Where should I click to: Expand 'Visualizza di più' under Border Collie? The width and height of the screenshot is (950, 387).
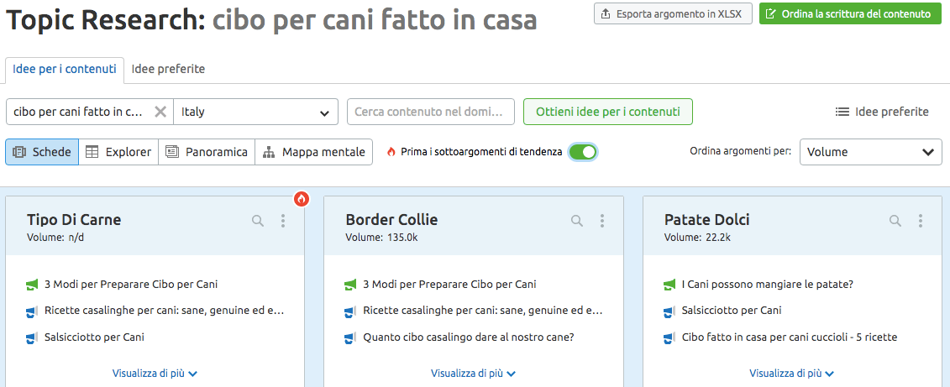pos(473,374)
